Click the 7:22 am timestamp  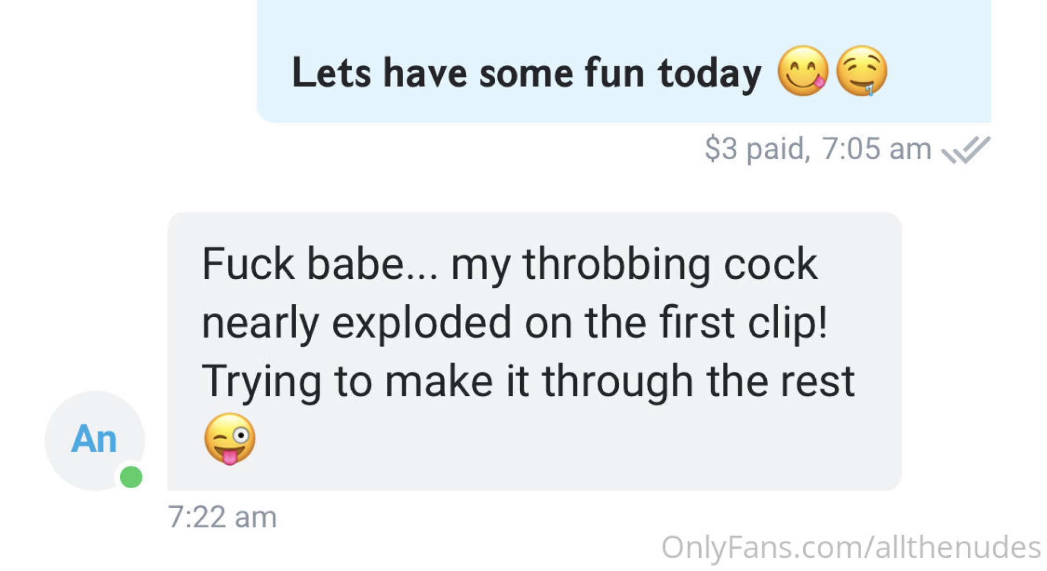pyautogui.click(x=222, y=517)
